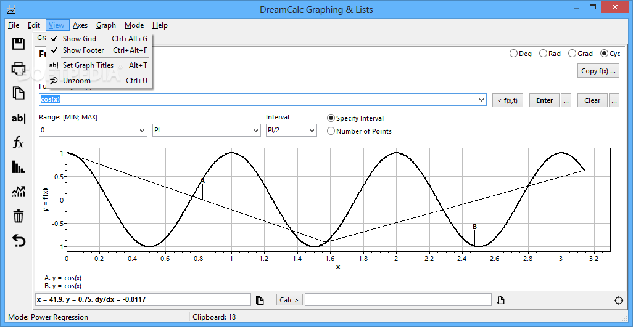The image size is (633, 327).
Task: Click the ellipsis button next to Enter
Action: pos(566,100)
